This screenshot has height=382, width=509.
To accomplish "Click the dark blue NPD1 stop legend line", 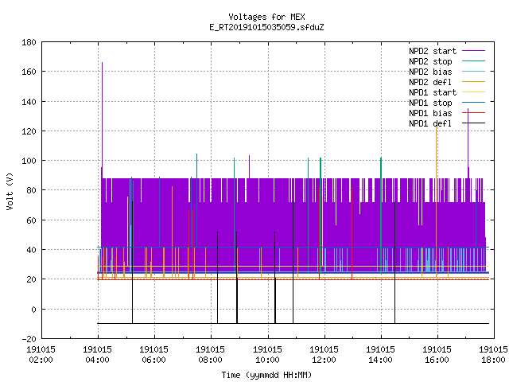I will tap(473, 103).
